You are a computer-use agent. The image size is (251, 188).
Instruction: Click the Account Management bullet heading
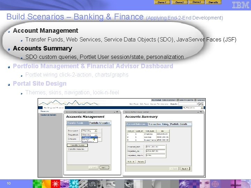click(x=45, y=31)
